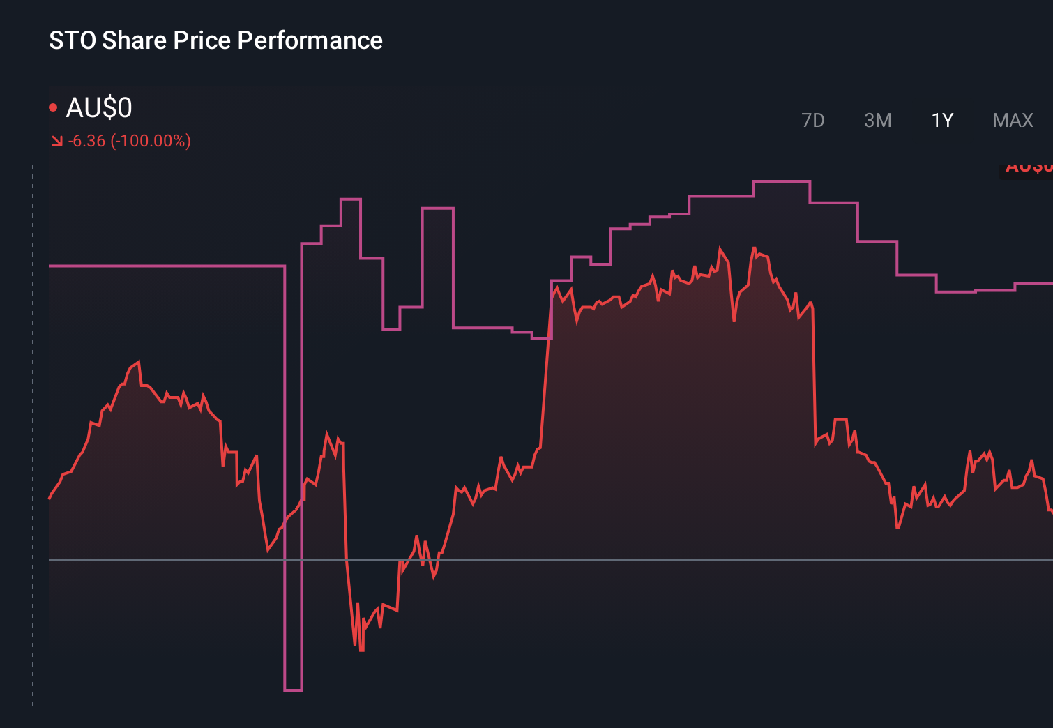Click the lowest trough of the red line
Screen dimensions: 1053x728
coord(361,649)
